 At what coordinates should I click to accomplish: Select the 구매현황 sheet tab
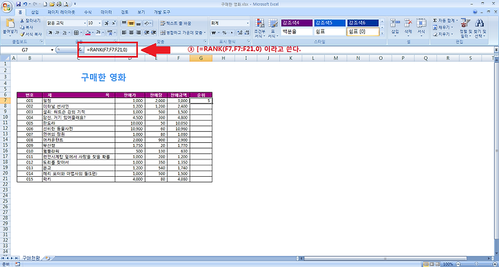(x=31, y=258)
